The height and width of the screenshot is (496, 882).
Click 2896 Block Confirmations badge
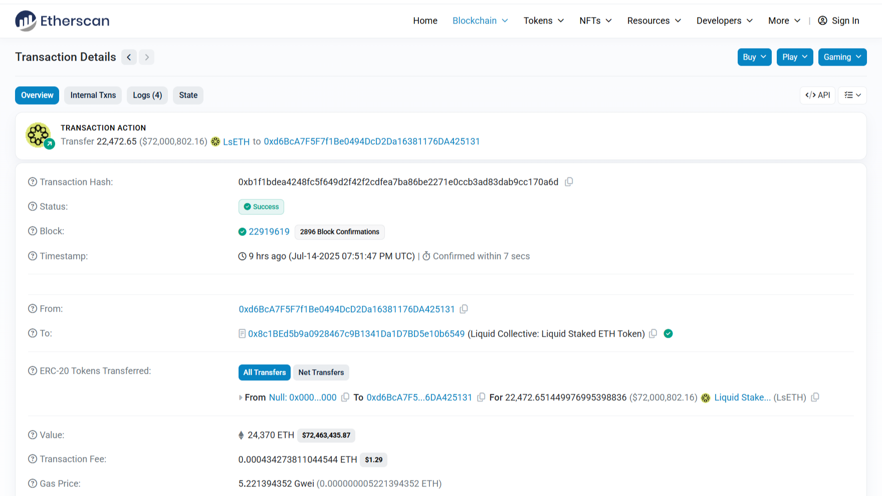[x=340, y=232]
